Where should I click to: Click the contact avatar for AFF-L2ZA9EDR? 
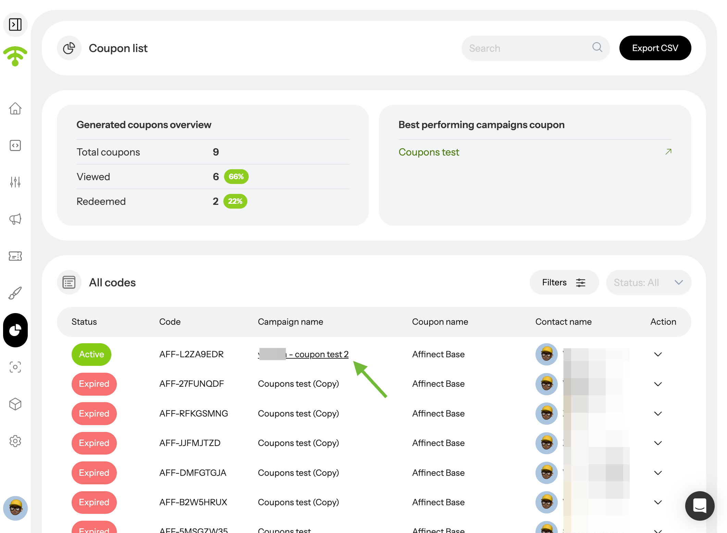(547, 355)
